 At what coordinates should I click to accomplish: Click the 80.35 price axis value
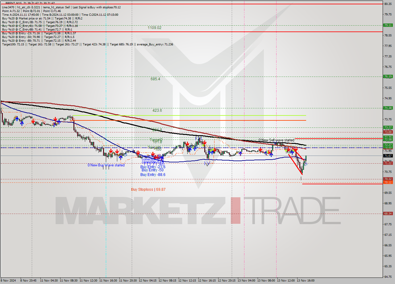coord(388,4)
